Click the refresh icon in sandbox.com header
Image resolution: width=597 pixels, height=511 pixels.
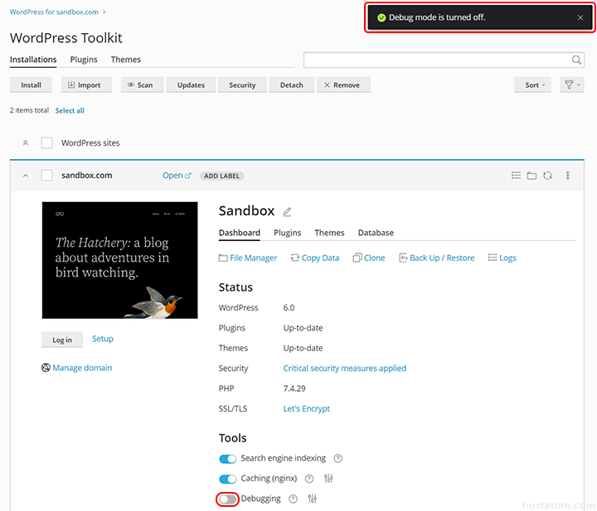point(548,176)
